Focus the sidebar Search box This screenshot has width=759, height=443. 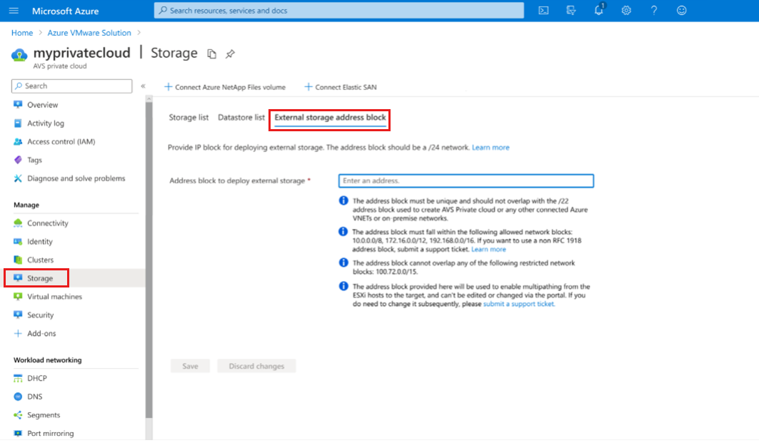coord(71,86)
